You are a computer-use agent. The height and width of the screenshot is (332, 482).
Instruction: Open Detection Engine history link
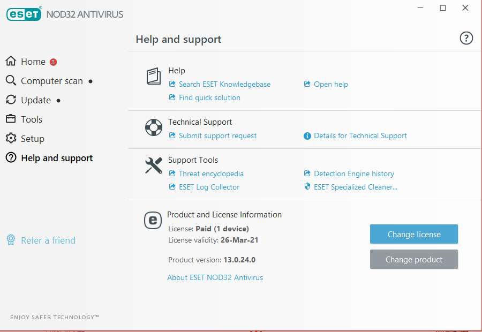[354, 173]
